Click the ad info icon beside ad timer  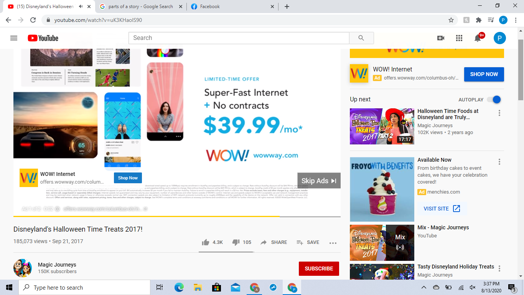[57, 209]
